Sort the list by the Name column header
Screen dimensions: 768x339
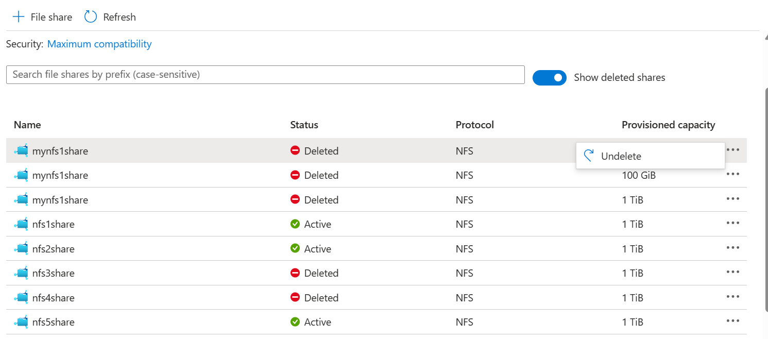pyautogui.click(x=27, y=125)
